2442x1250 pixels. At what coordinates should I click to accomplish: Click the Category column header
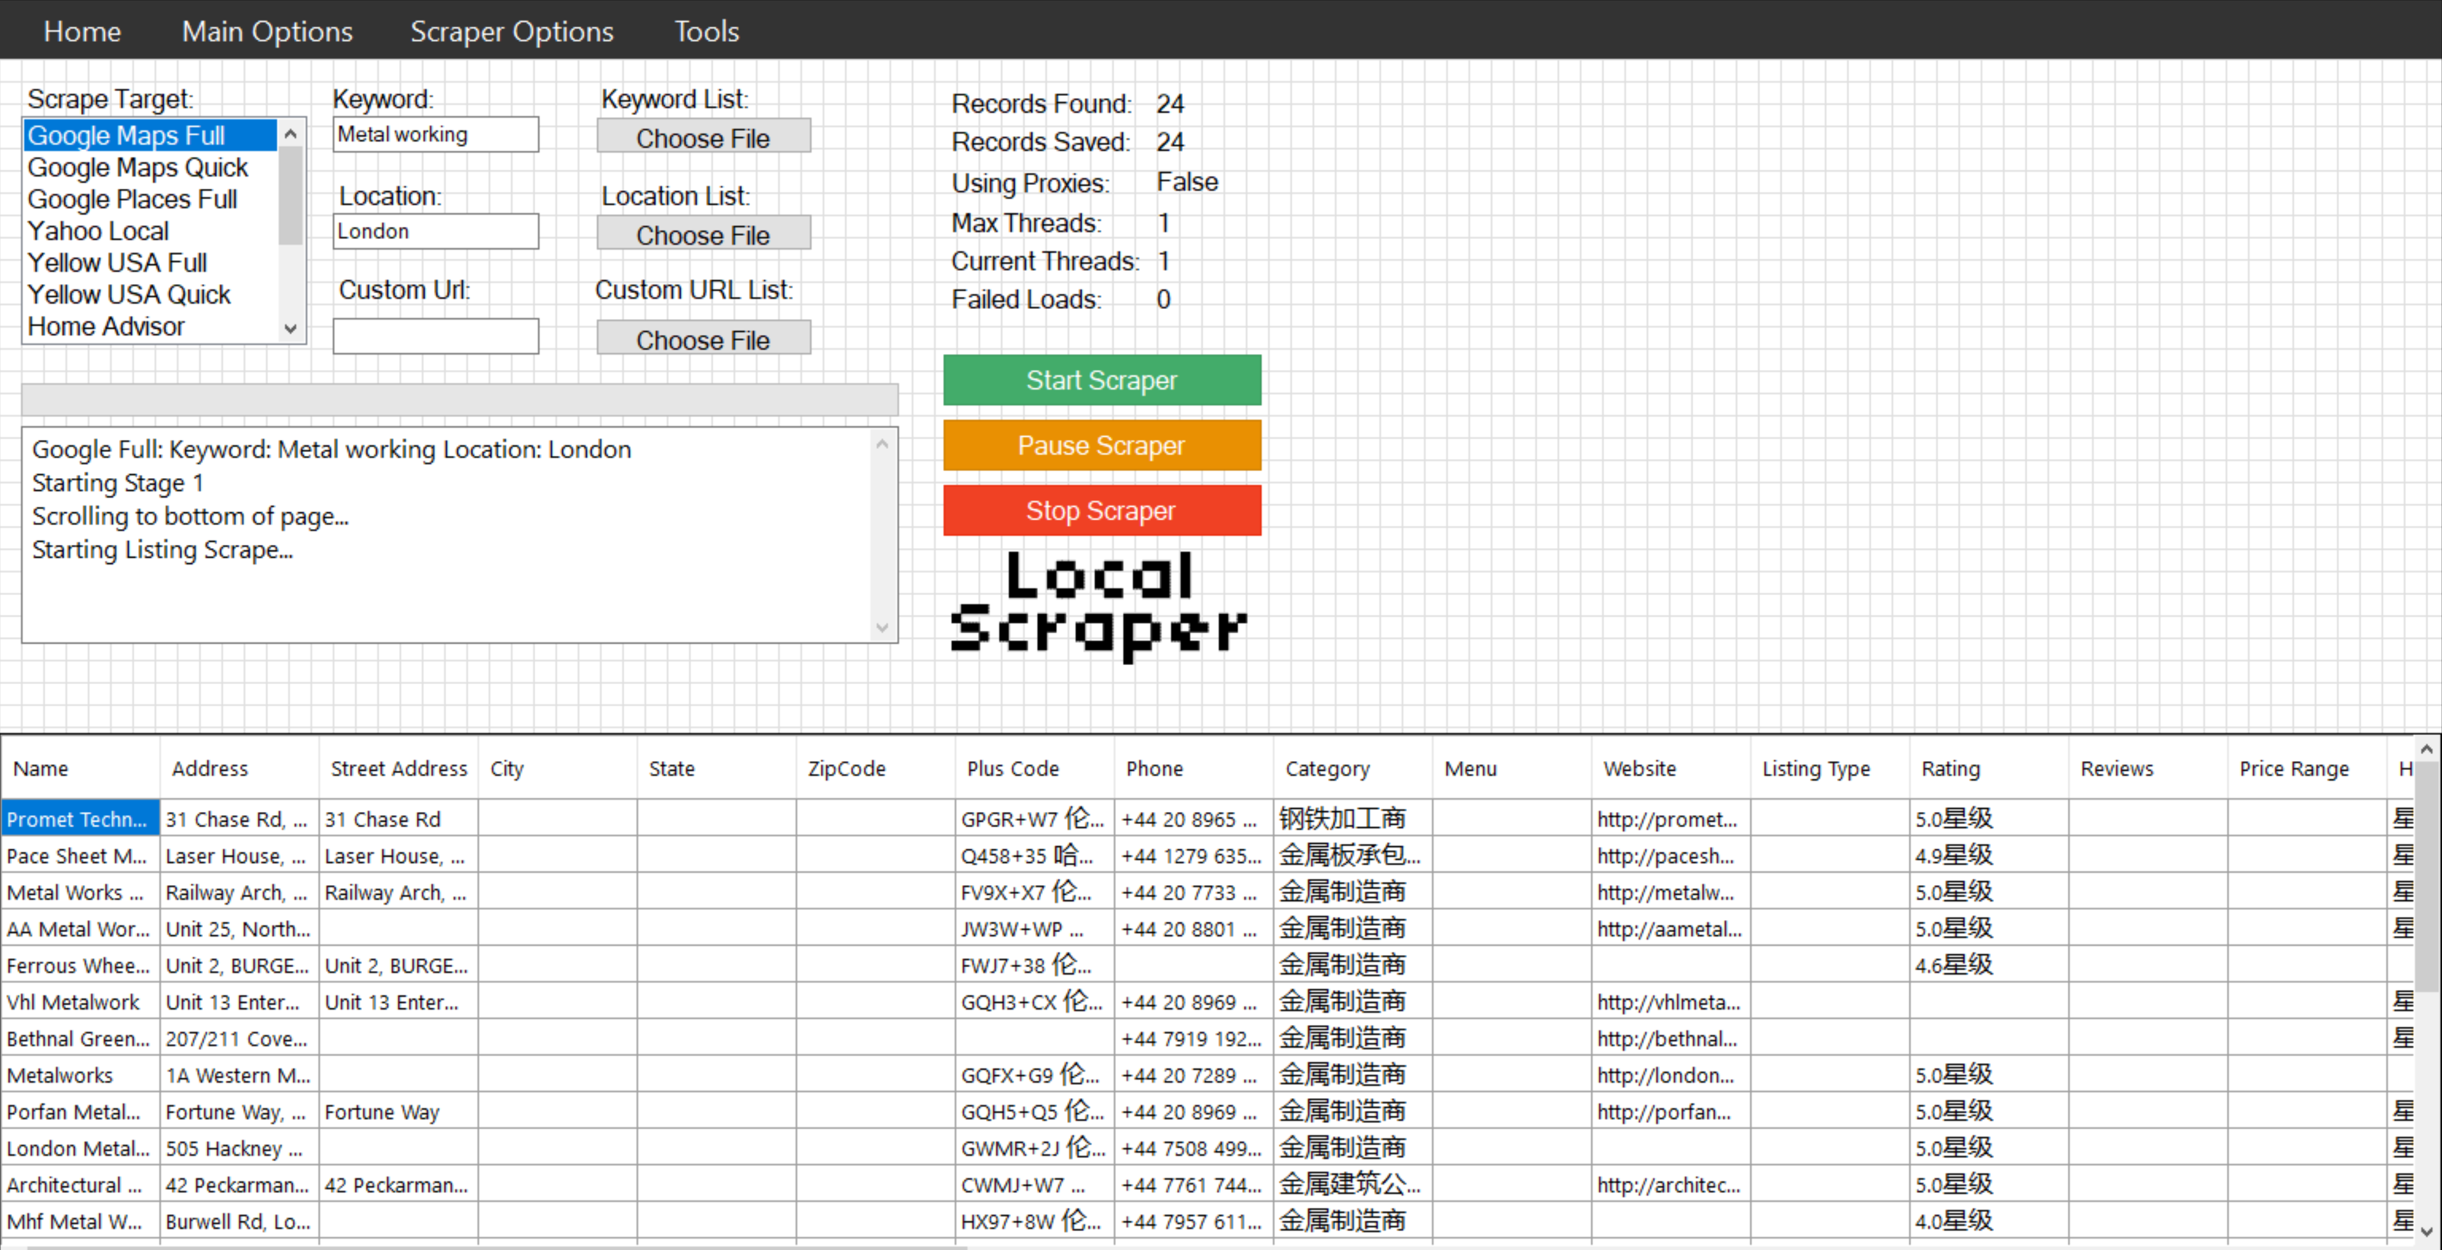1354,768
